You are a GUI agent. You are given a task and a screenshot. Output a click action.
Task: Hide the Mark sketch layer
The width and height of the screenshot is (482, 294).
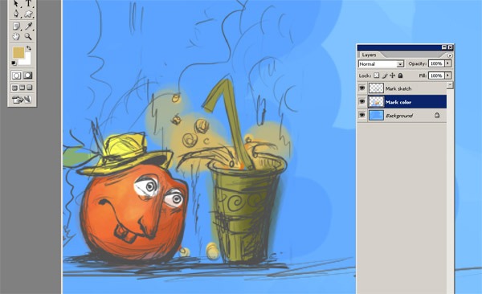362,88
